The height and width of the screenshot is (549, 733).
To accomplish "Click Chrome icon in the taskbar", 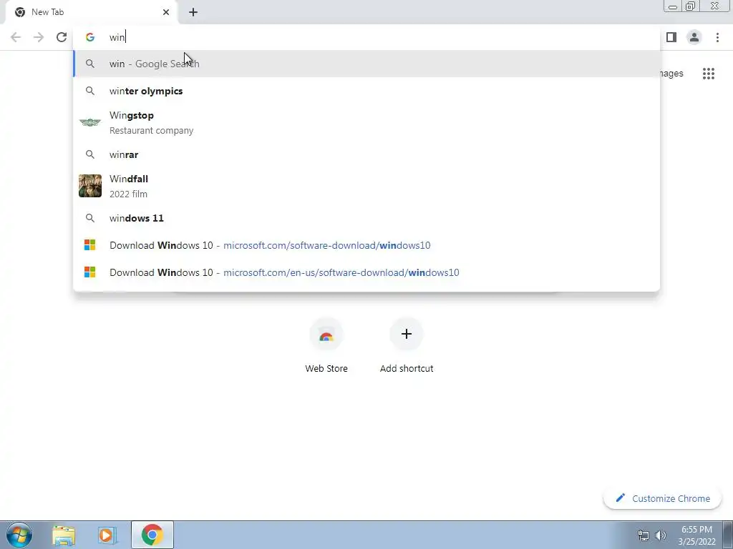I will tap(152, 535).
